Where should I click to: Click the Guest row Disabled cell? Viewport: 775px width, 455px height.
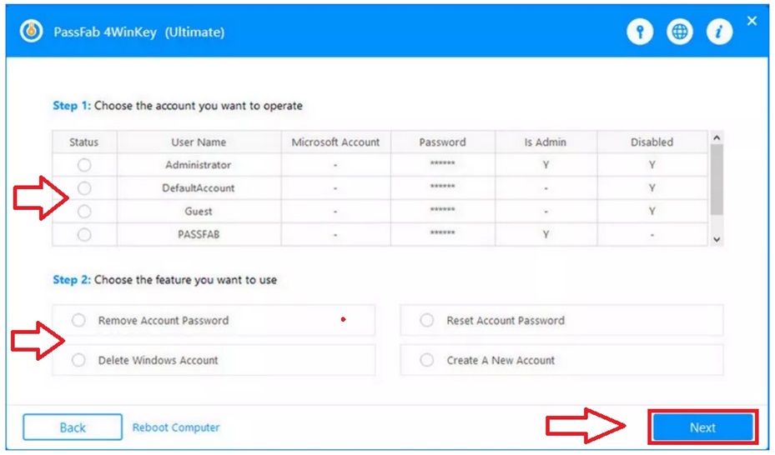coord(652,211)
